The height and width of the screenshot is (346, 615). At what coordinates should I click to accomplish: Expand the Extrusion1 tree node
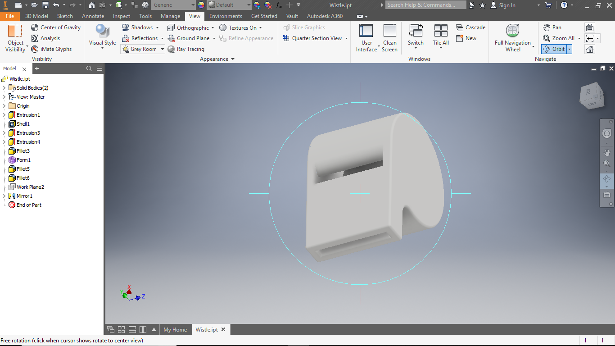pos(4,115)
